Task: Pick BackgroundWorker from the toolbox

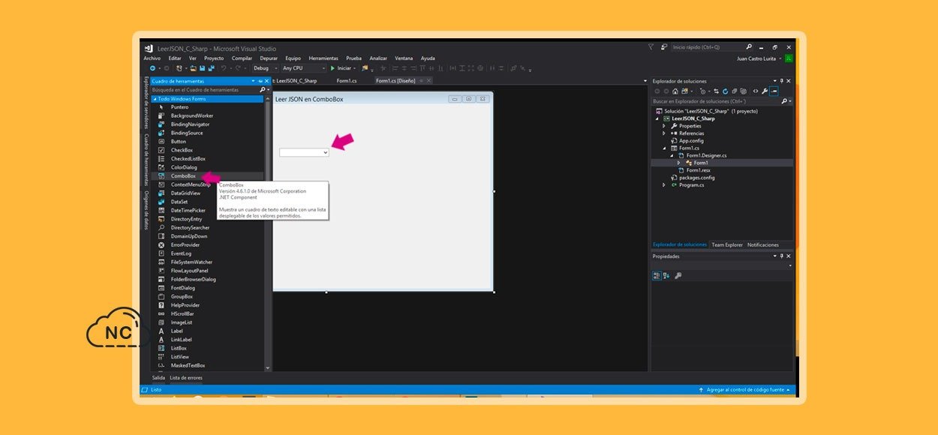Action: pos(191,115)
